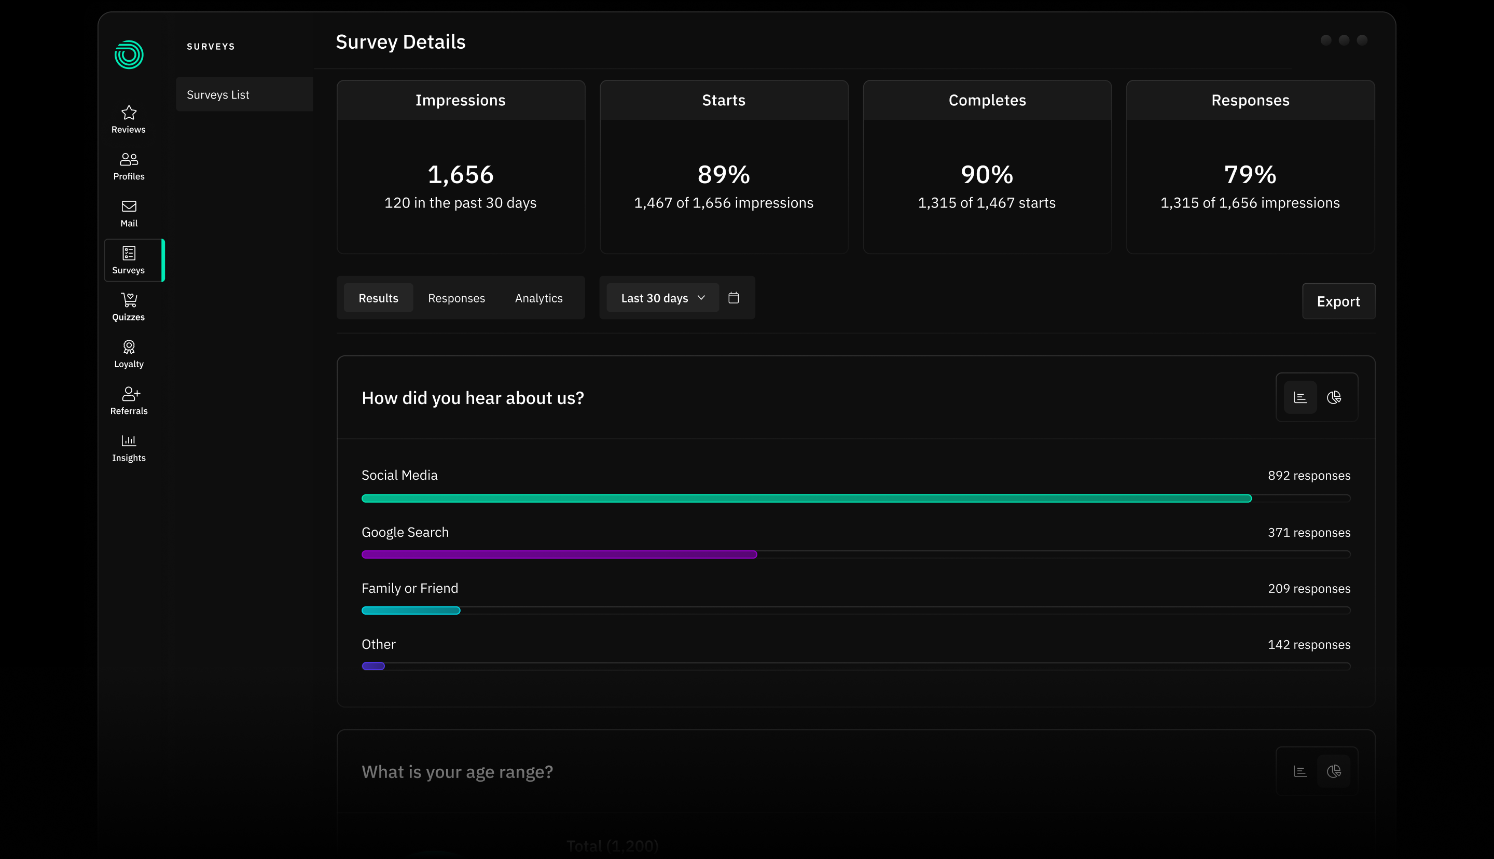
Task: Click the Family or Friend progress bar
Action: pyautogui.click(x=856, y=611)
